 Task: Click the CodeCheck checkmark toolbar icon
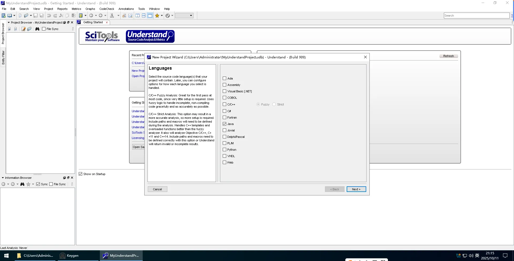point(168,16)
